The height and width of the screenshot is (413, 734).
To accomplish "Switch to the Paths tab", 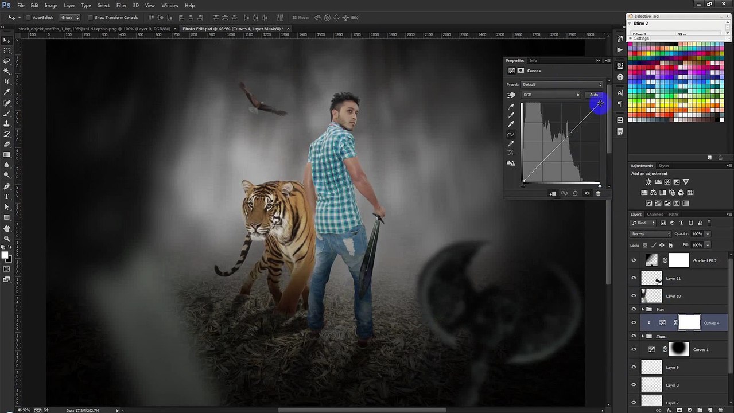I will [x=673, y=214].
